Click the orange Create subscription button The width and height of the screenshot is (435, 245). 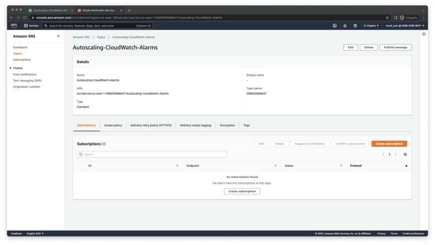[389, 144]
